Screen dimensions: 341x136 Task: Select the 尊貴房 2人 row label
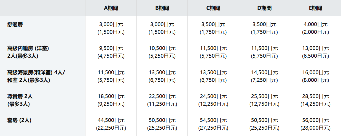pyautogui.click(x=20, y=96)
